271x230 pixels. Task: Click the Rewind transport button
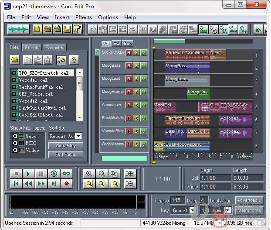click(x=28, y=183)
